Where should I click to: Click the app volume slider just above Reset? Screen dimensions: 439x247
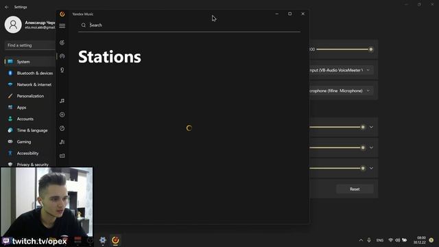point(337,168)
